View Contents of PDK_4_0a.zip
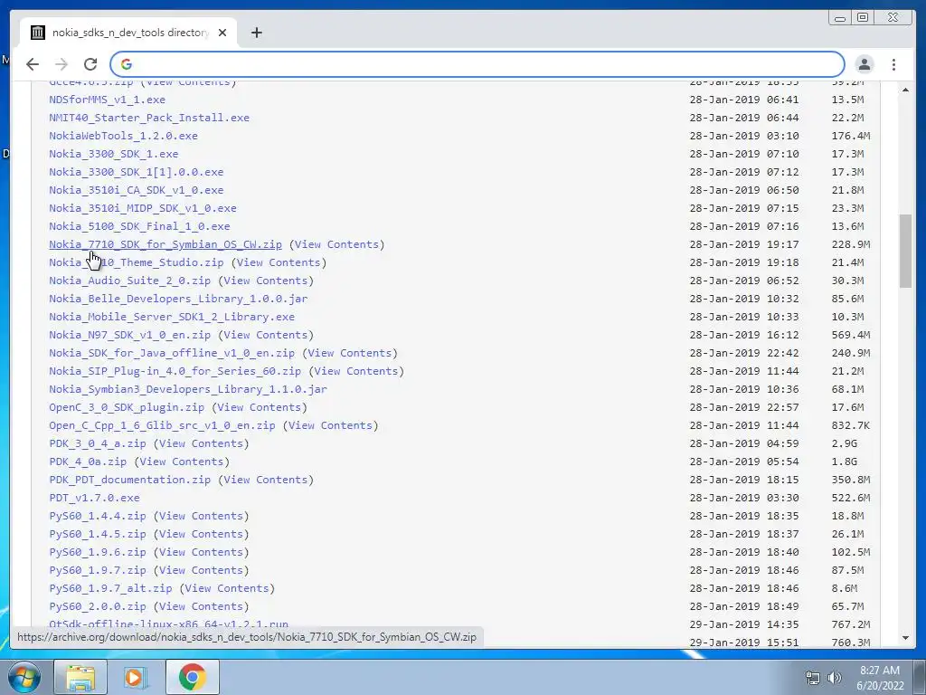The width and height of the screenshot is (926, 695). (x=181, y=462)
